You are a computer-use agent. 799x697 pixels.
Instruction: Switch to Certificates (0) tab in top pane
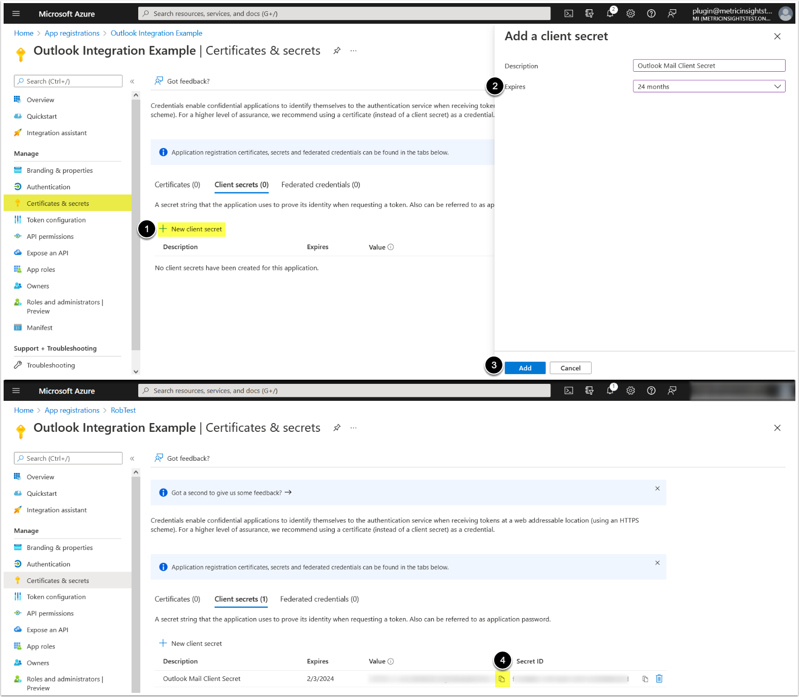pyautogui.click(x=177, y=185)
